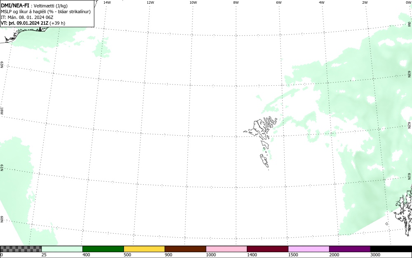
Task: Click the legend value 0
Action: [x=2, y=255]
